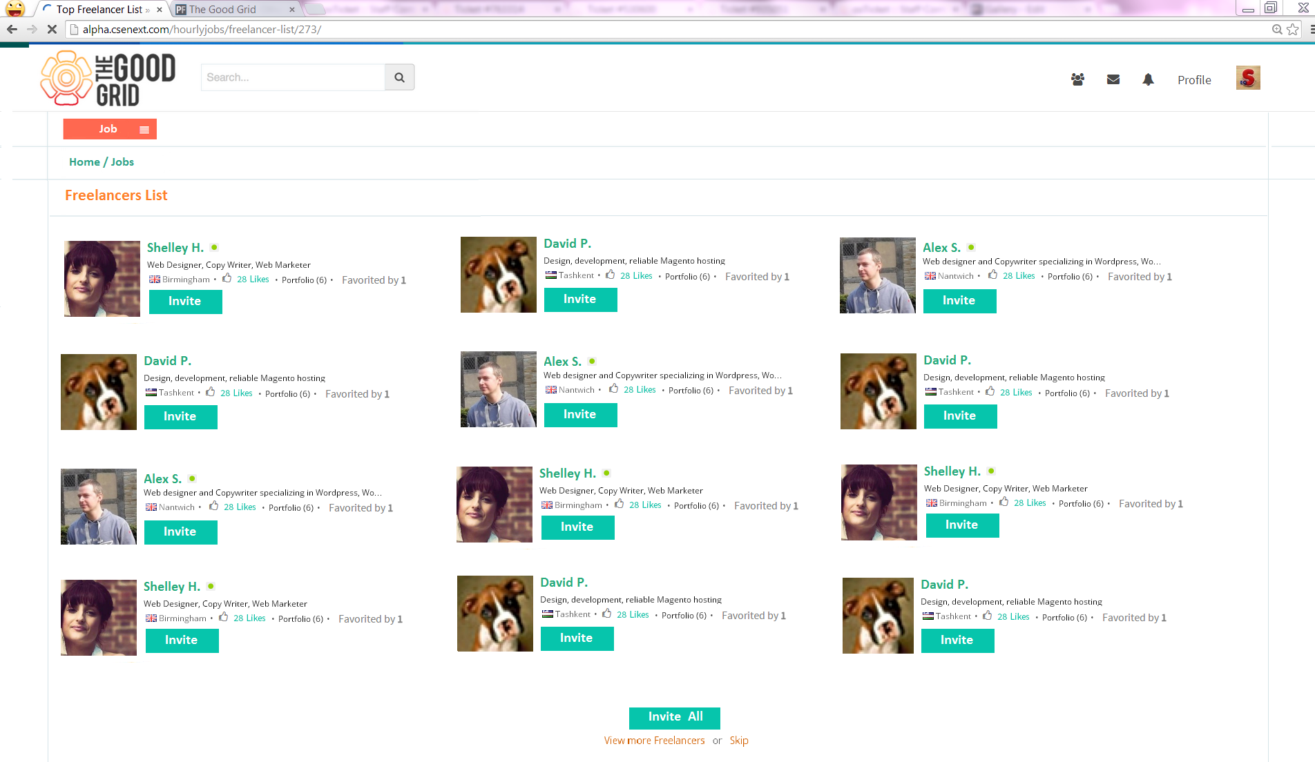This screenshot has width=1315, height=762.
Task: Open the contacts group icon in header
Action: [1077, 79]
